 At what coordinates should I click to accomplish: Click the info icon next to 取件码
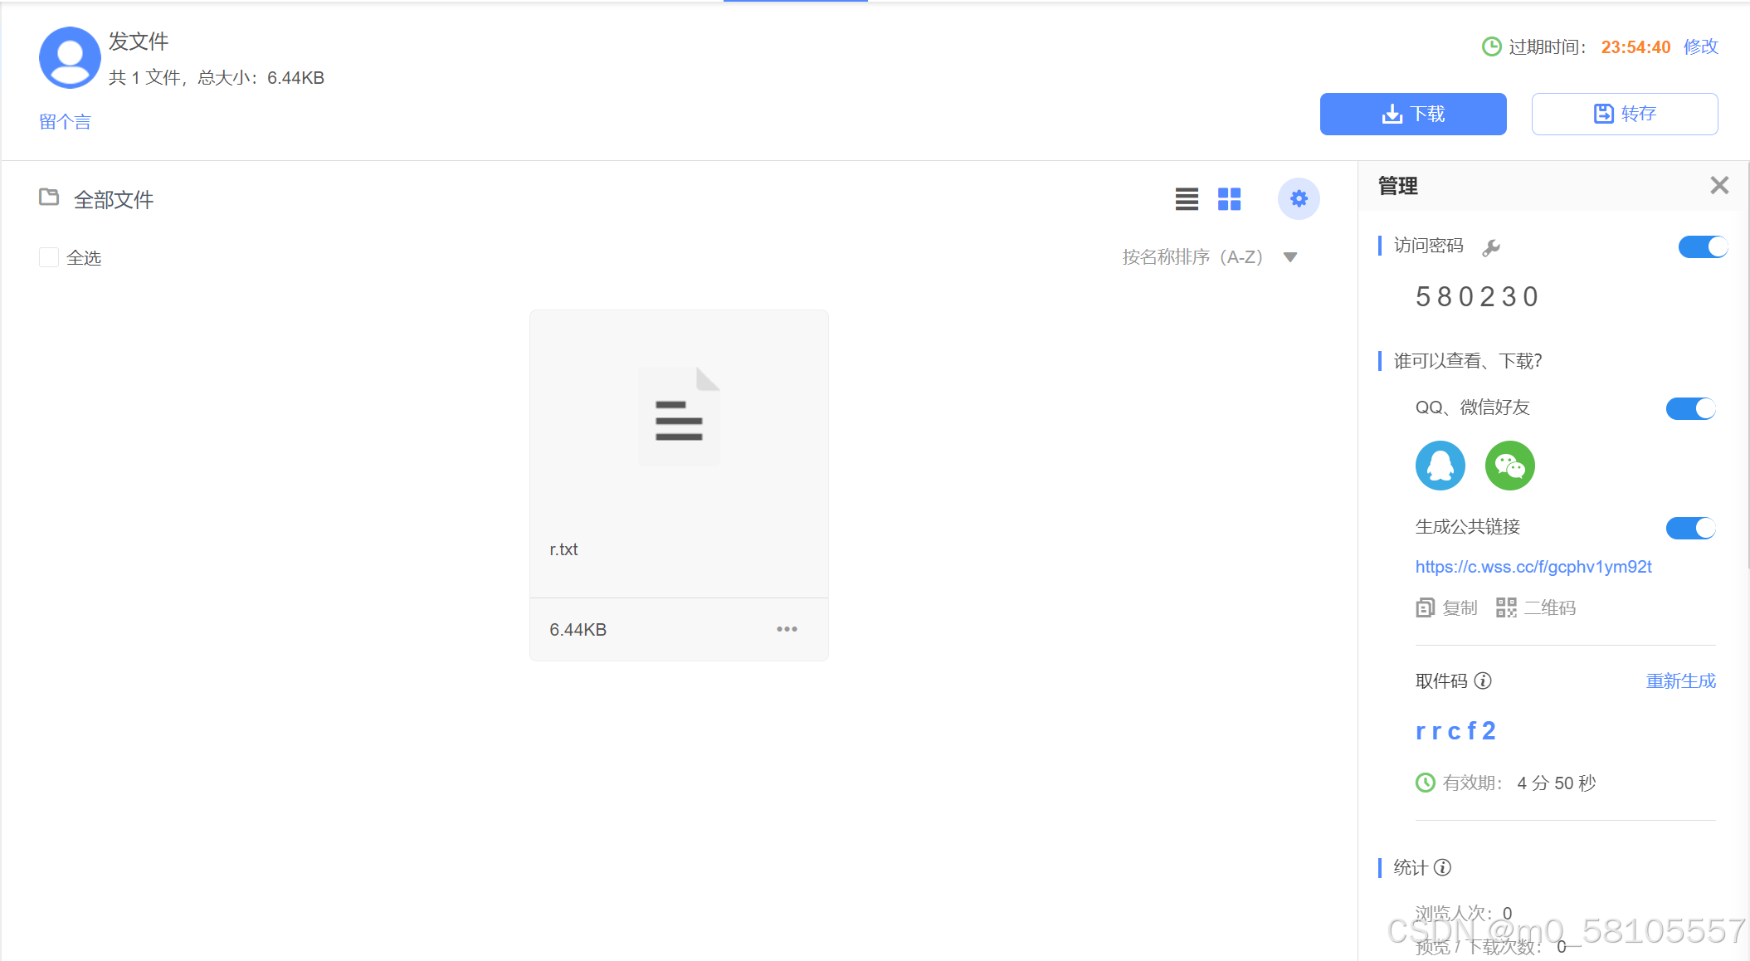click(1483, 681)
